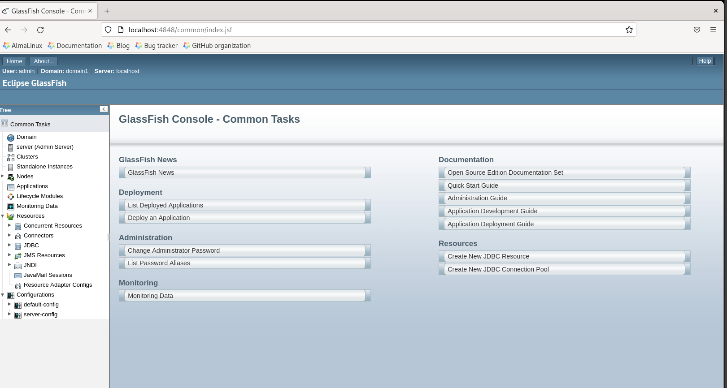Viewport: 727px width, 388px height.
Task: Open the Blog bookmark
Action: (118, 46)
